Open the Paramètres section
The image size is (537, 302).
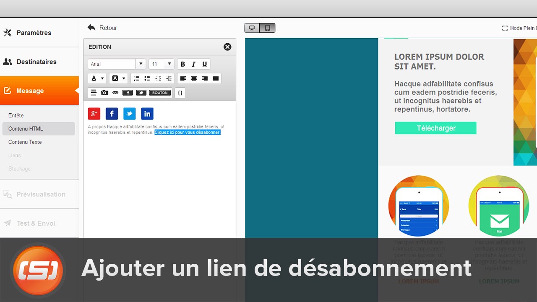pos(39,33)
